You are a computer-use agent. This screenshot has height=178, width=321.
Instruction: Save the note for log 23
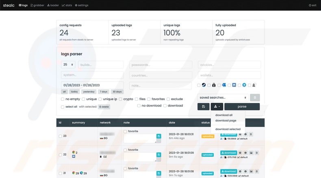point(158,137)
